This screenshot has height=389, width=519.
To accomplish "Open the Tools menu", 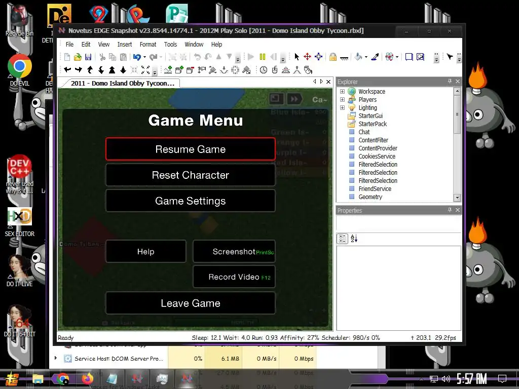I will 170,45.
